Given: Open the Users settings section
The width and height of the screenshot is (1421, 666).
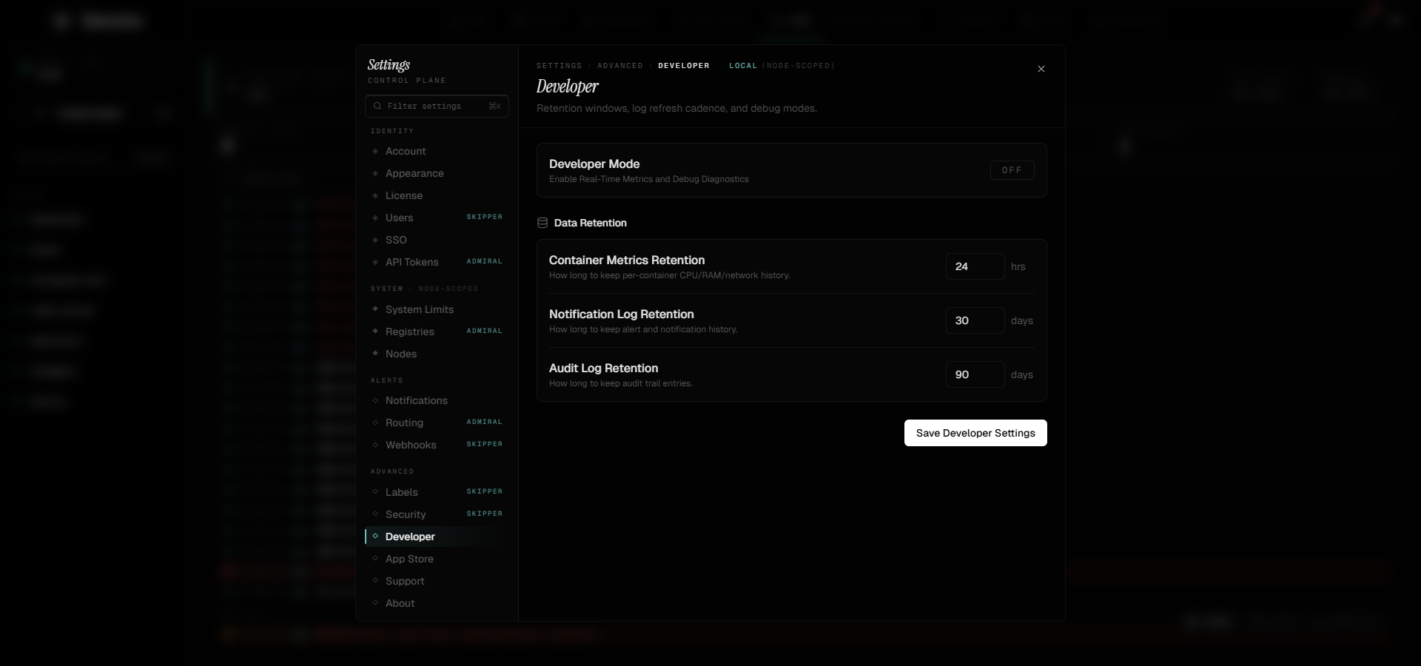Looking at the screenshot, I should 437,218.
